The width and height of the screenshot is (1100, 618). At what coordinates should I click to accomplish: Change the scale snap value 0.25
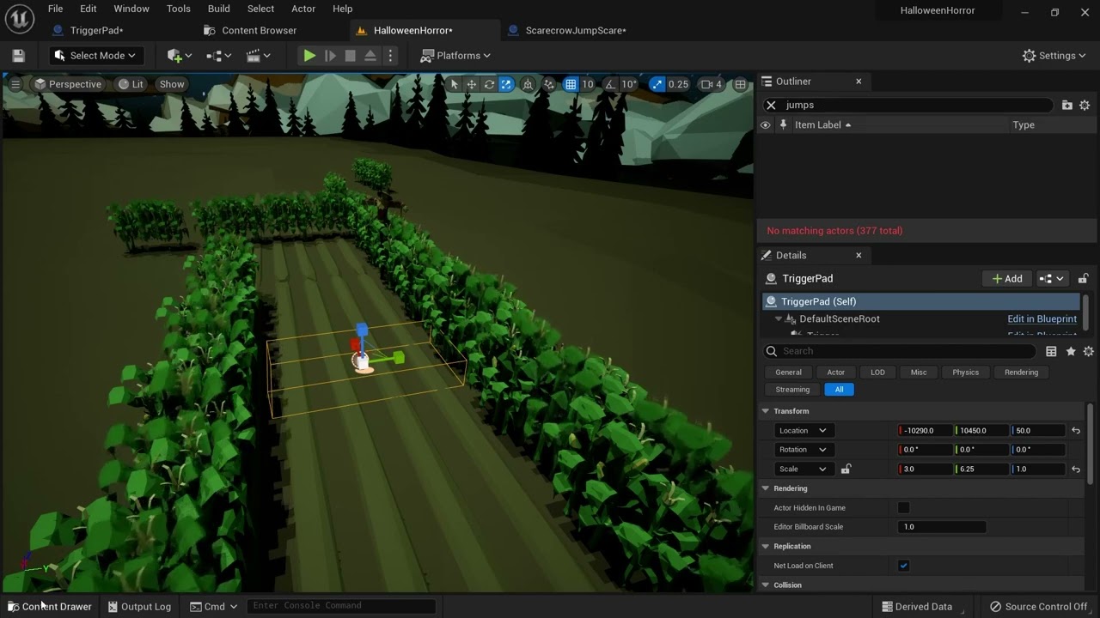click(x=678, y=84)
